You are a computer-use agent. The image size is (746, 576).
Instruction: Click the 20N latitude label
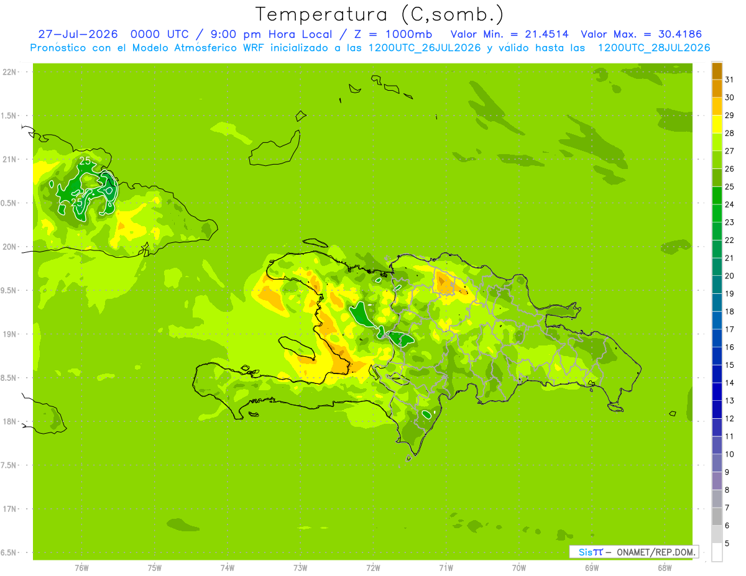click(x=9, y=247)
